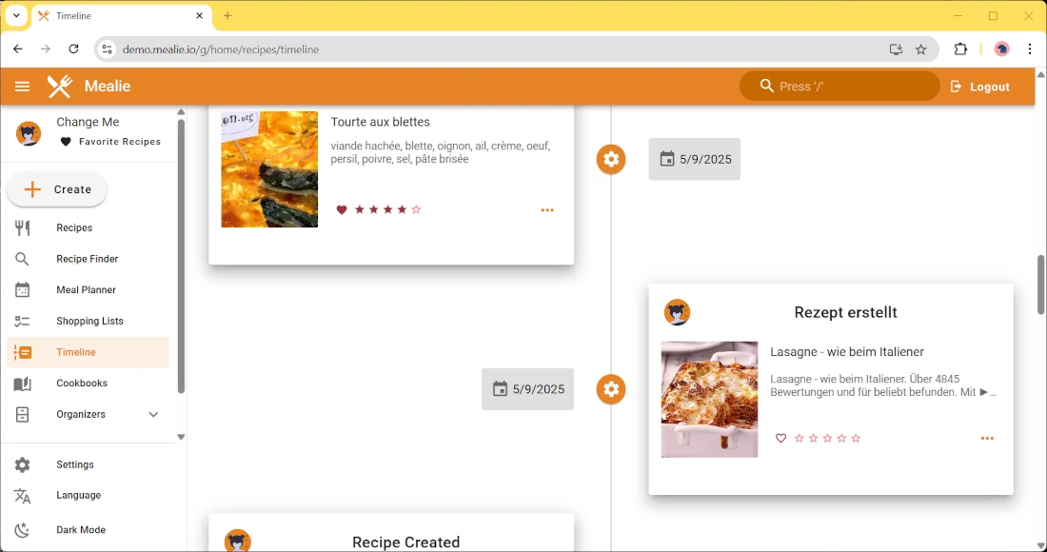Click the avatar on Rezept erstellt card
This screenshot has height=552, width=1047.
[x=677, y=312]
